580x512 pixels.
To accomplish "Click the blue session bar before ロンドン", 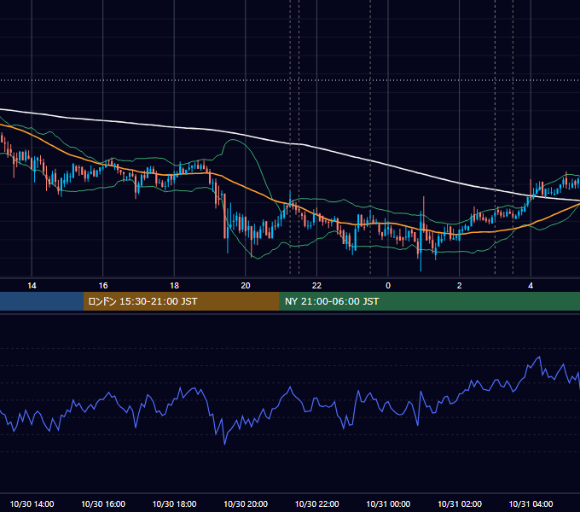I will [x=42, y=301].
